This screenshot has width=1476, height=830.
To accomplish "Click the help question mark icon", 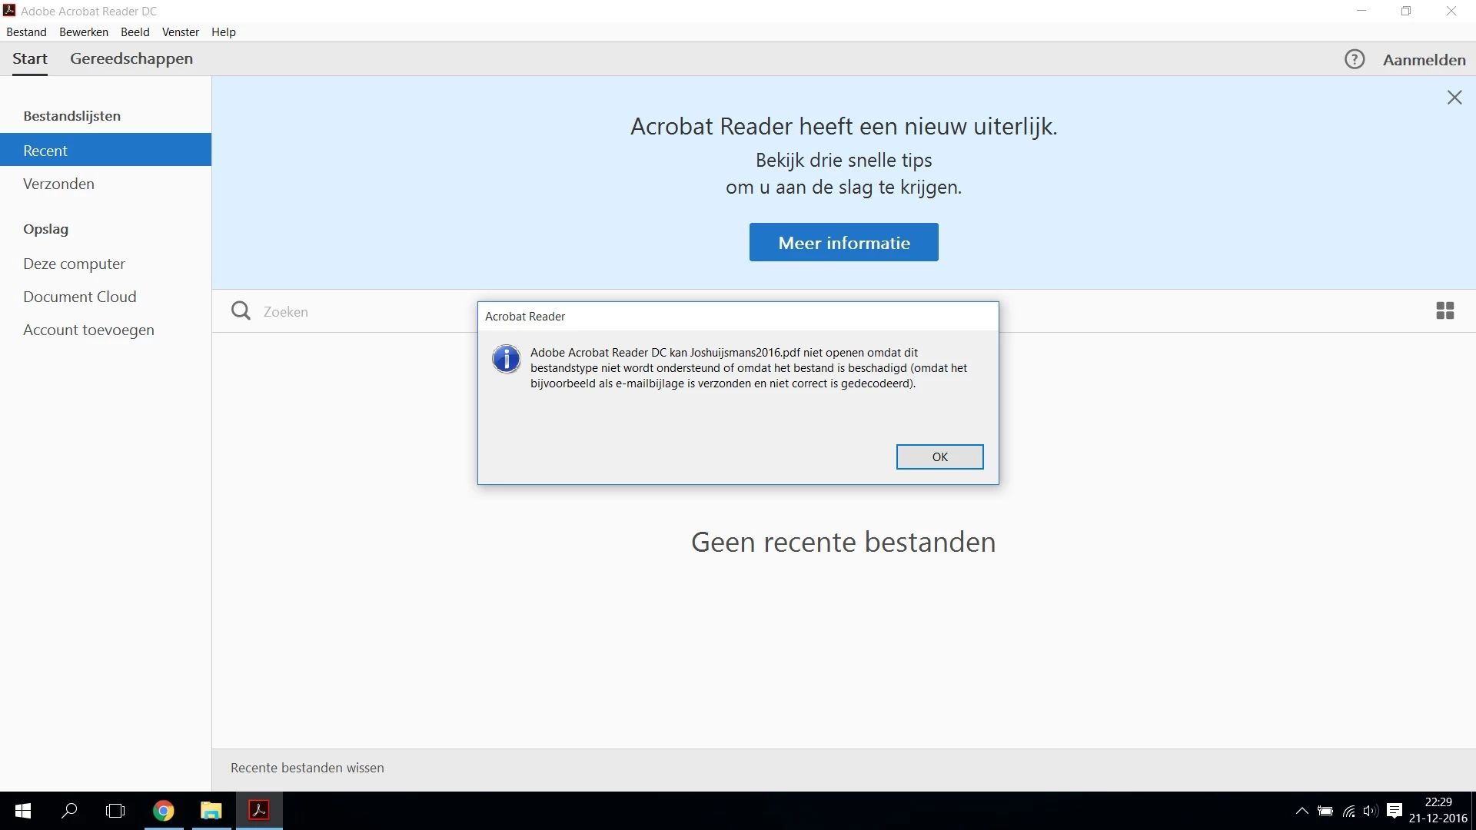I will pyautogui.click(x=1355, y=59).
